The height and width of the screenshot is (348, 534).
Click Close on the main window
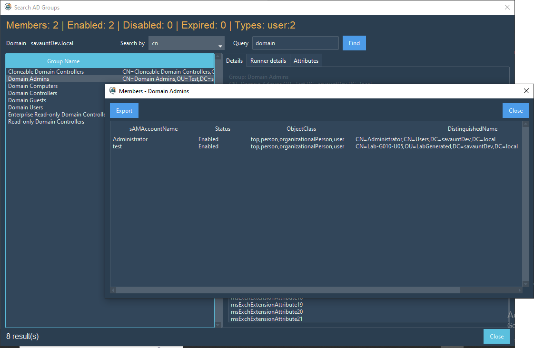(x=496, y=336)
